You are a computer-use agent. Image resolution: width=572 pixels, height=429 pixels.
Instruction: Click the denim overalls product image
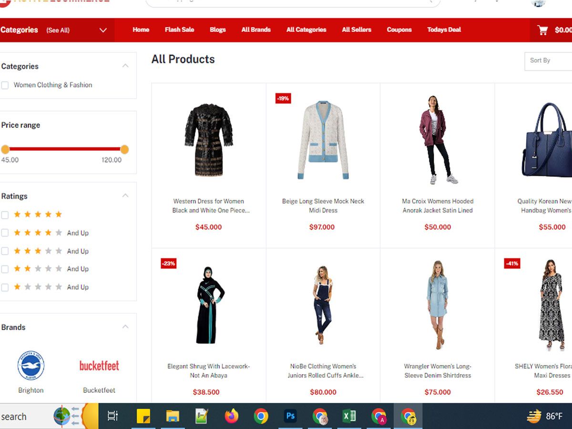click(323, 305)
